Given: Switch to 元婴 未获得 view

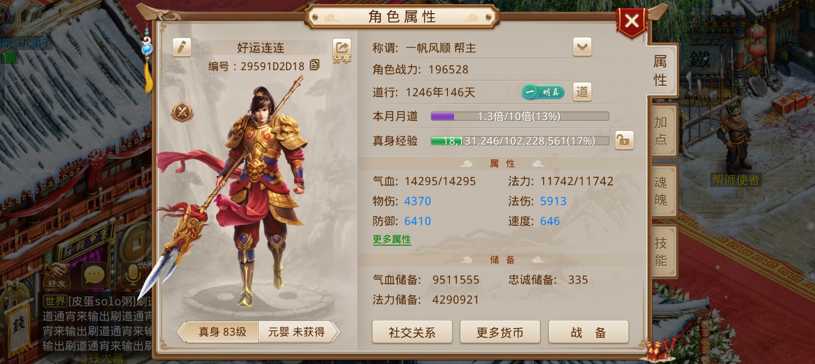Looking at the screenshot, I should pyautogui.click(x=296, y=332).
